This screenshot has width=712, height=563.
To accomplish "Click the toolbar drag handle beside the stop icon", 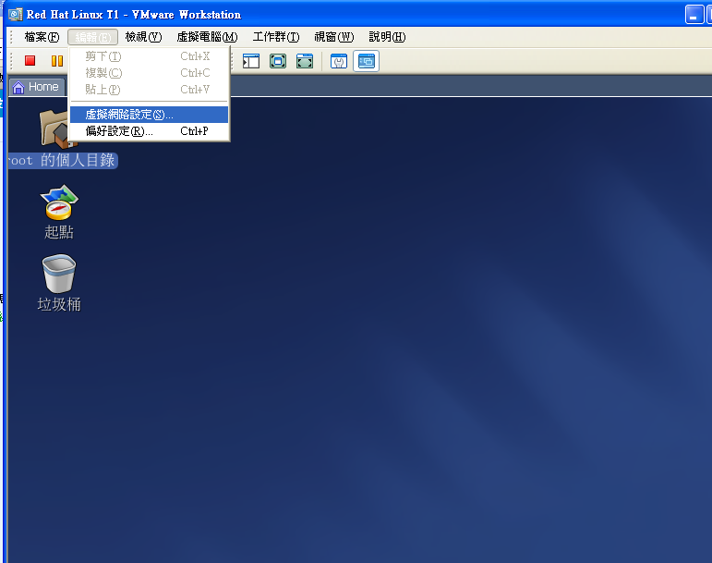I will 12,61.
